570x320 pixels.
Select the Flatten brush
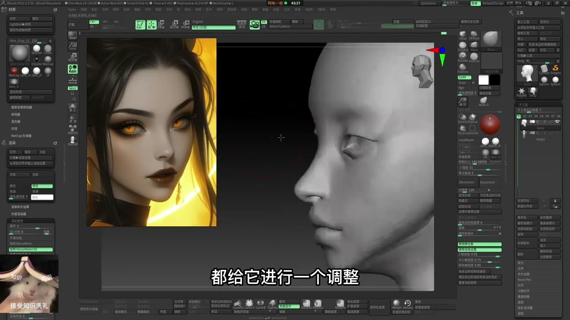click(463, 68)
